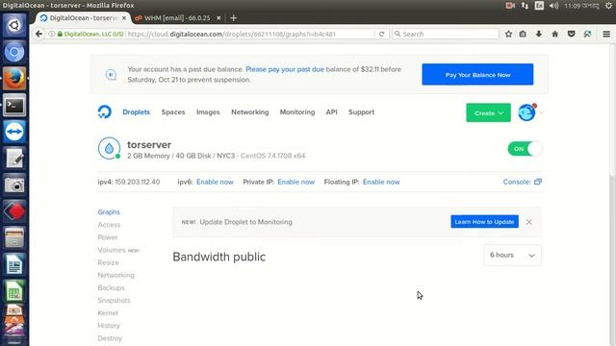
Task: Toggle the droplet ON power switch
Action: point(525,149)
